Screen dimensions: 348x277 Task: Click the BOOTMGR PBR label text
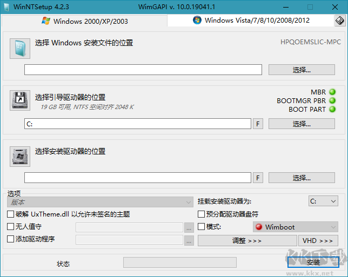[x=301, y=101]
